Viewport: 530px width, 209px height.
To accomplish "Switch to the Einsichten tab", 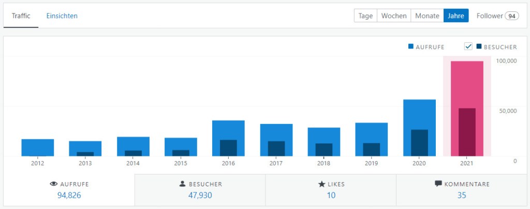I will coord(62,16).
